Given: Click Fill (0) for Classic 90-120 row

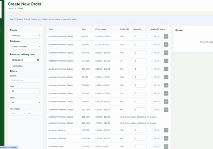Looking at the screenshot, I should coord(156,77).
